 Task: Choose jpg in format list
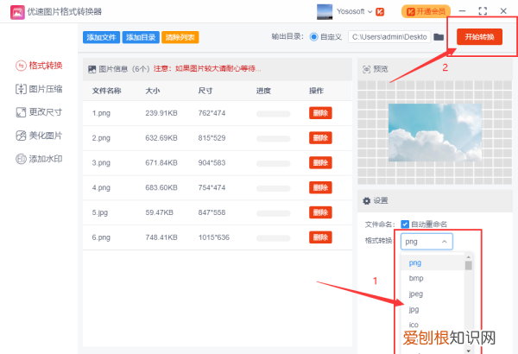point(414,309)
